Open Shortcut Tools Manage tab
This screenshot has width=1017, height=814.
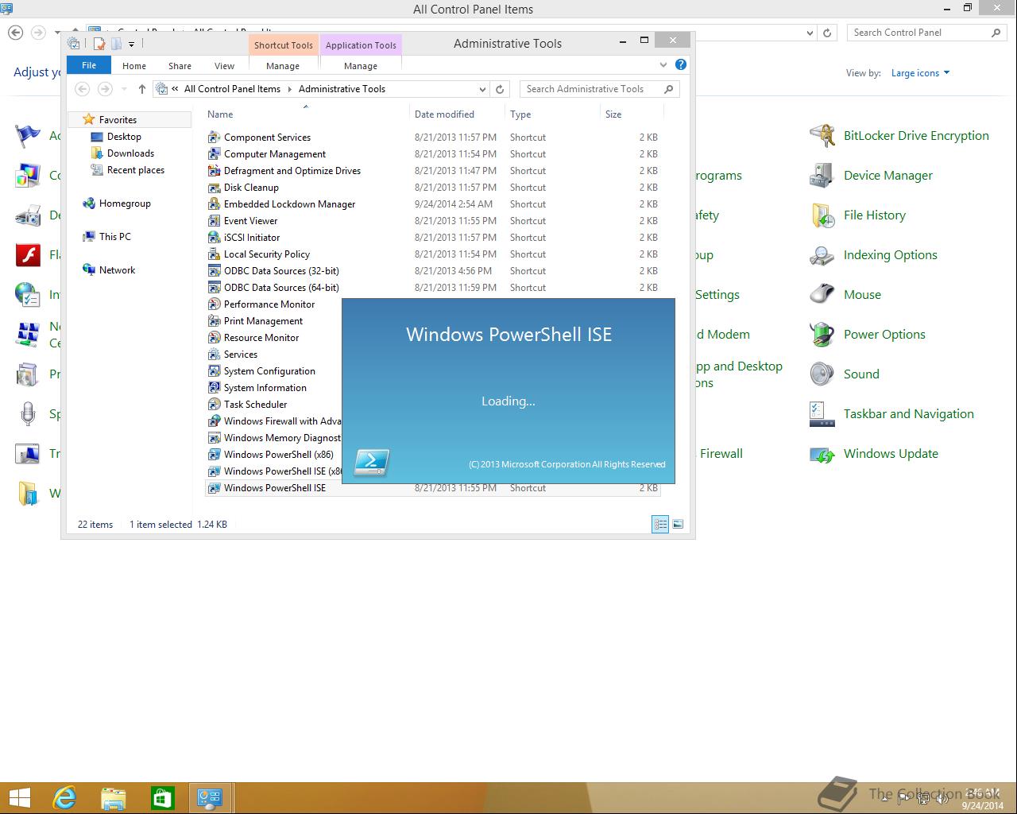pos(283,66)
